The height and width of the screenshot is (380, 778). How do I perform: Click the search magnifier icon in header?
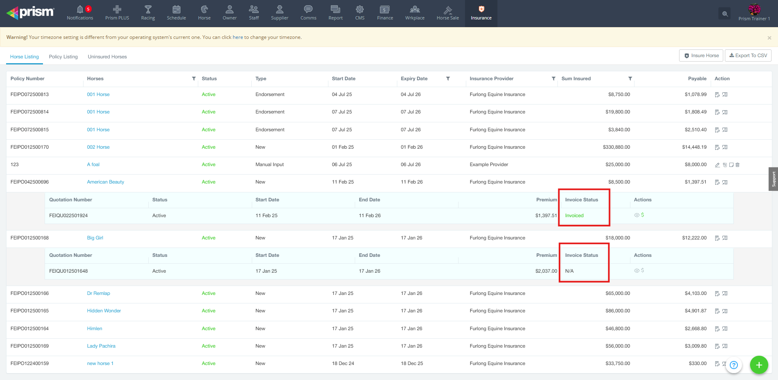[725, 14]
